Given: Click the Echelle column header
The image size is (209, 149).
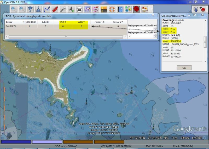Looking at the screenshot, I should click(45, 22).
